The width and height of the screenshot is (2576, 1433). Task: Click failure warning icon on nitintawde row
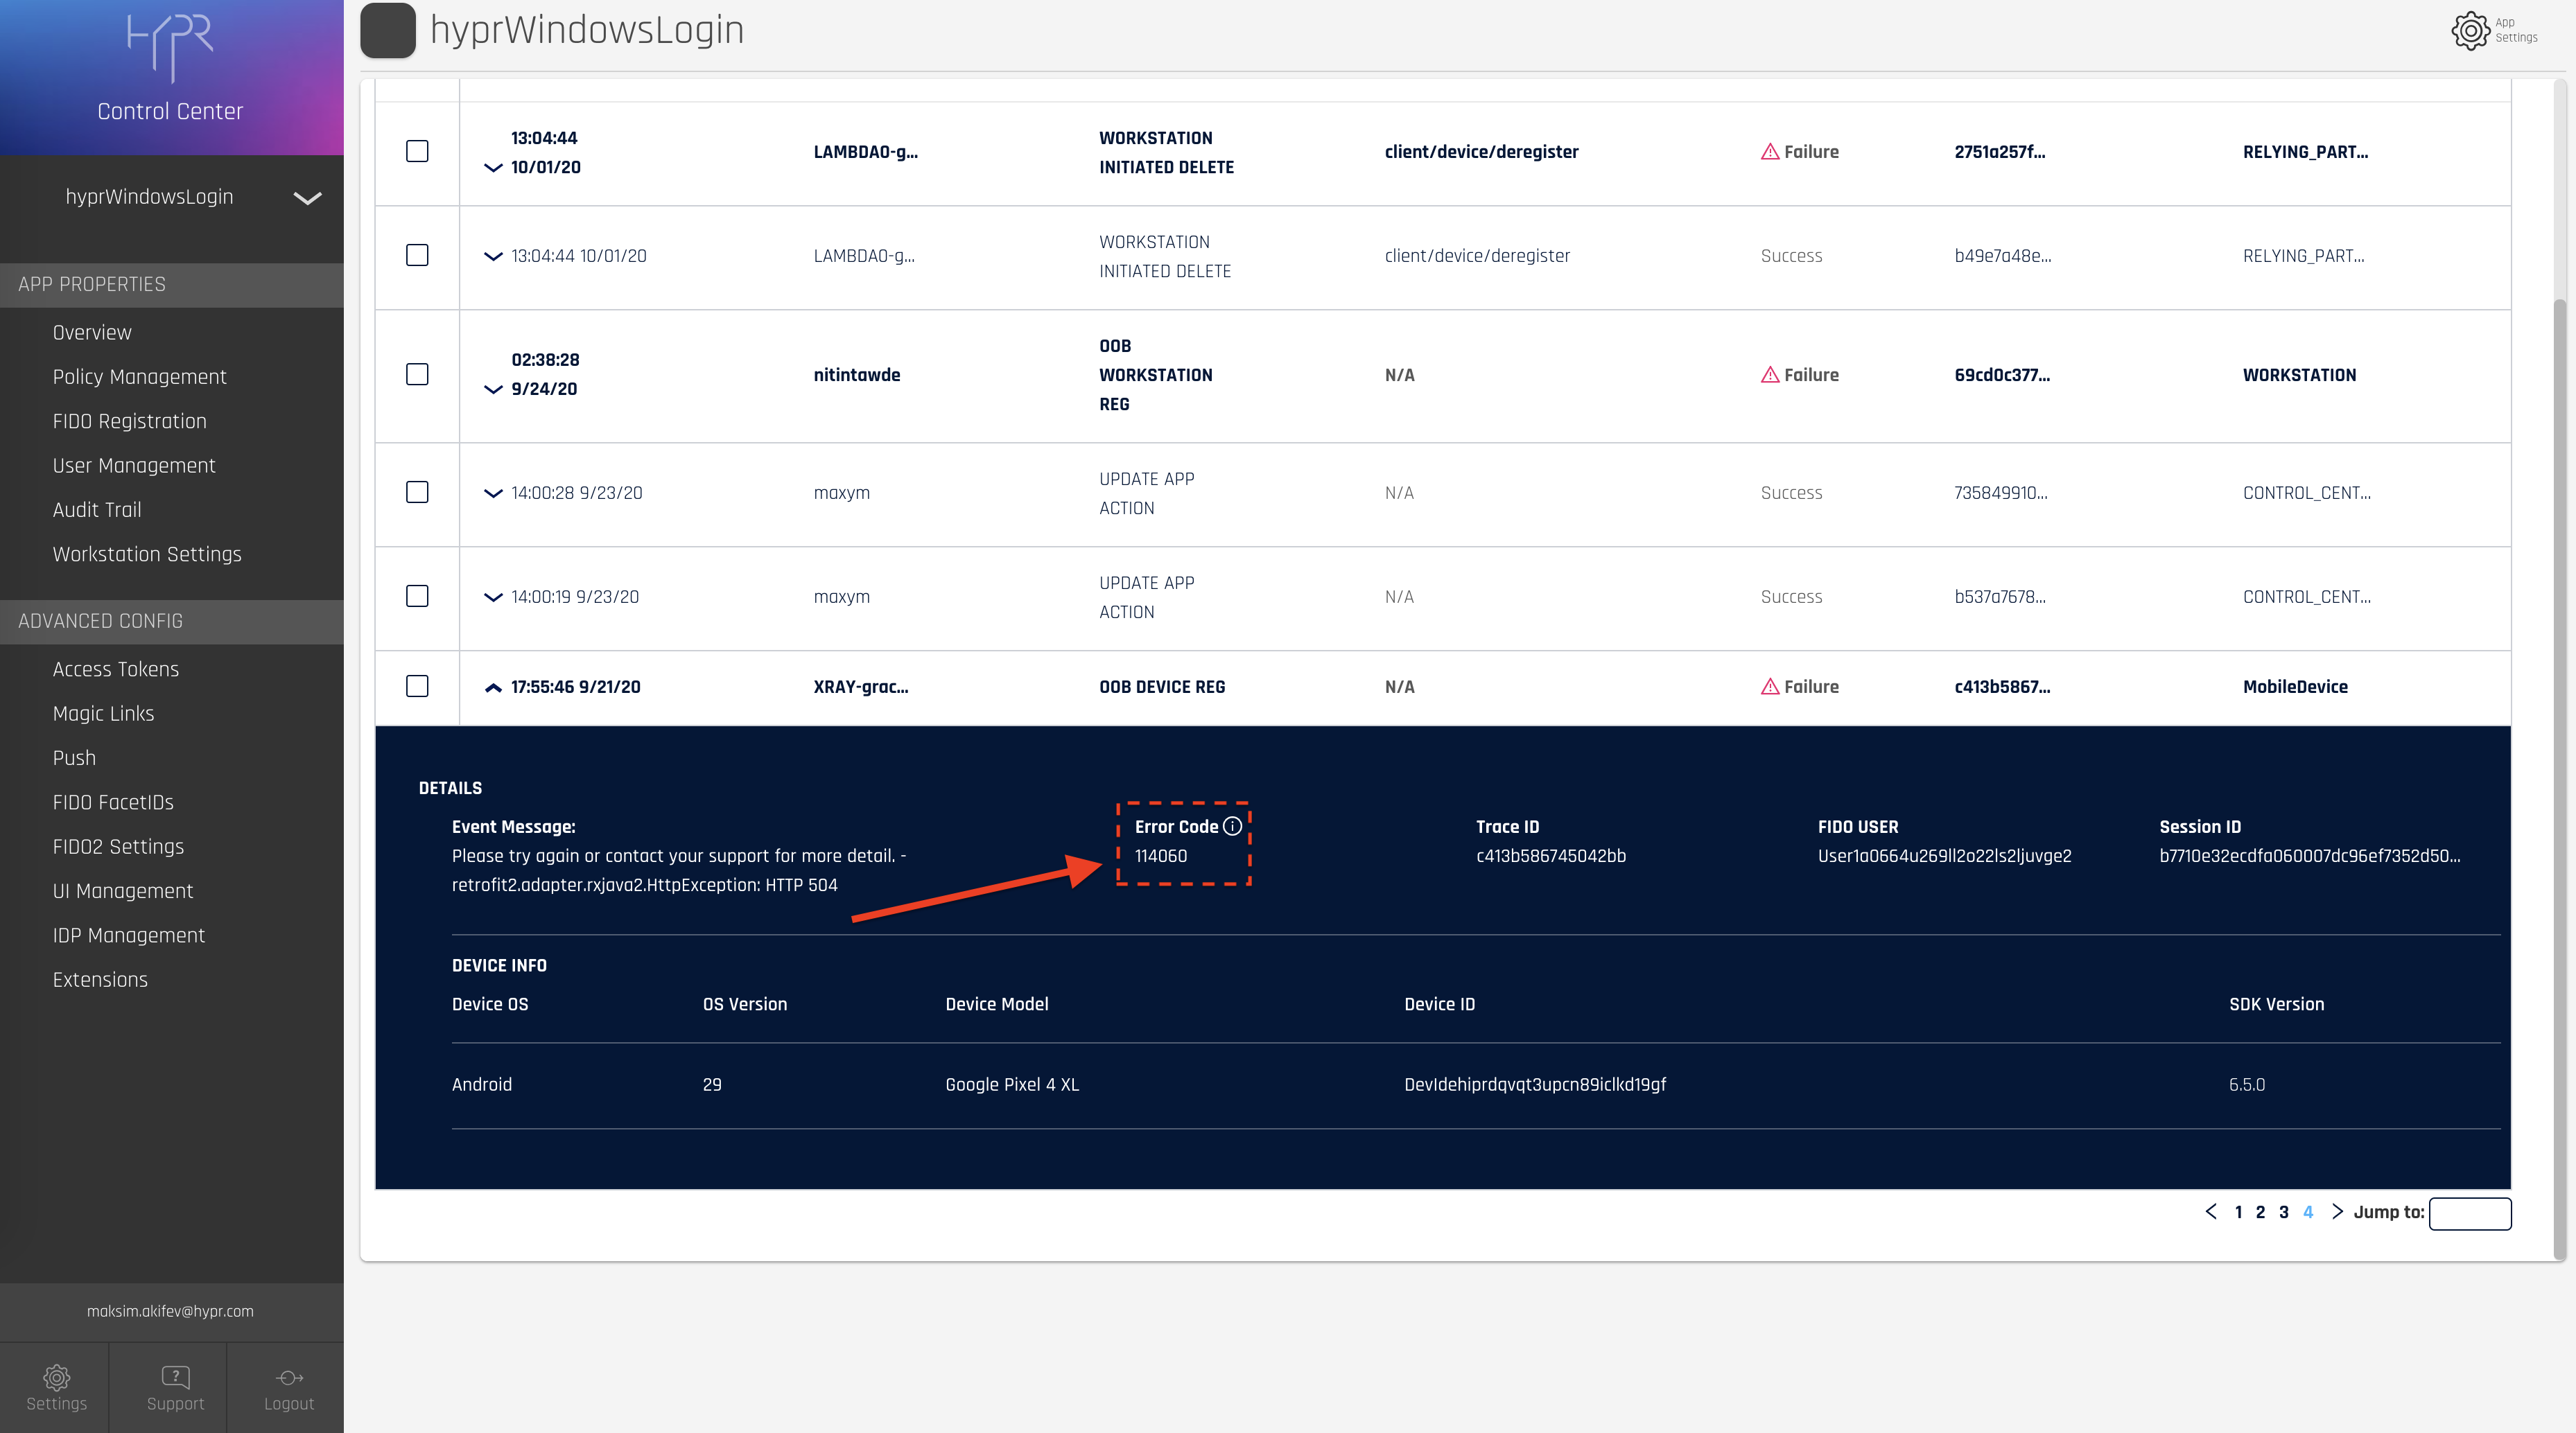coord(1769,375)
